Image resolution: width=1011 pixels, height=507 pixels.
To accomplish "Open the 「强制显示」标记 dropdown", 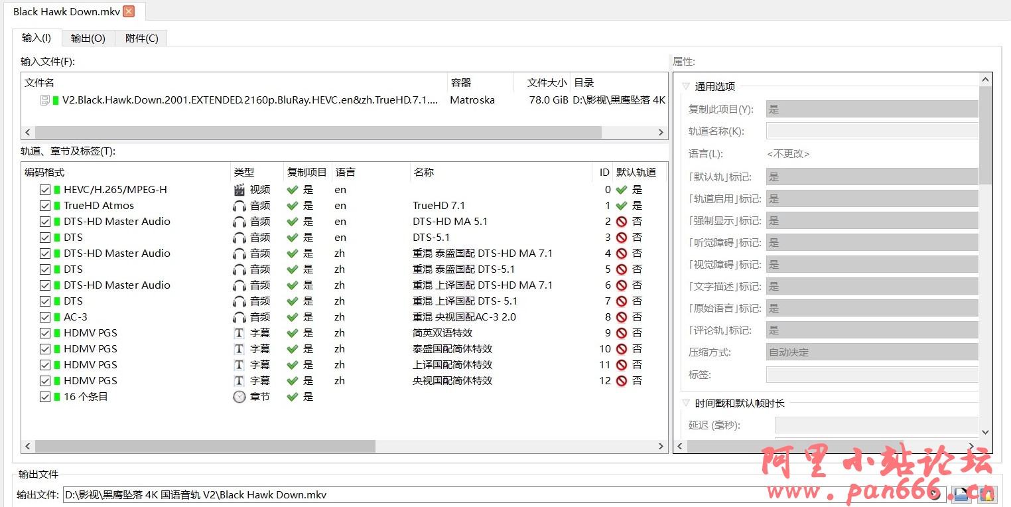I will click(872, 220).
